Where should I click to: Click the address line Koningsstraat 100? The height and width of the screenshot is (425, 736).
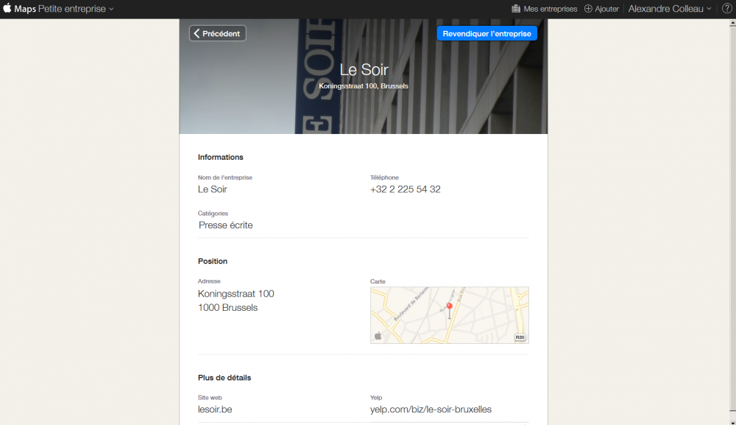[x=236, y=293]
